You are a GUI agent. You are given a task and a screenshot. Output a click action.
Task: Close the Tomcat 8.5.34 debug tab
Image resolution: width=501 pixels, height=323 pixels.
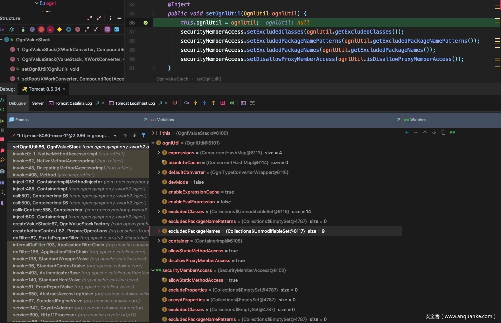(x=64, y=89)
